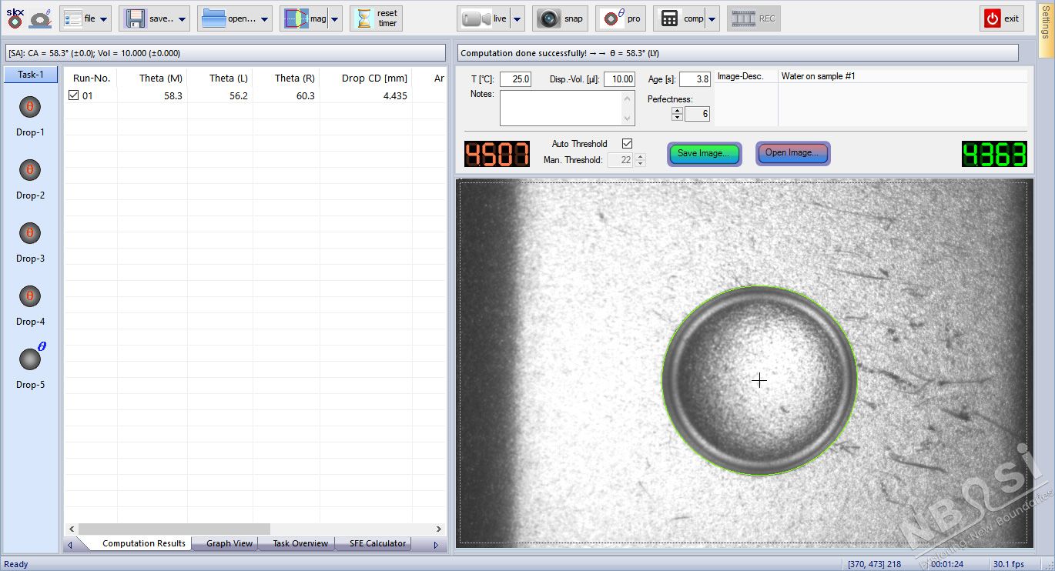Select the Drop-1 icon in sidebar

[x=30, y=107]
